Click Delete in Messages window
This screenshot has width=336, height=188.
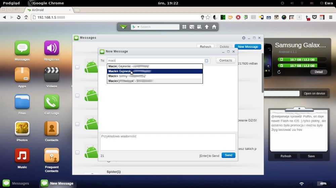(x=224, y=46)
